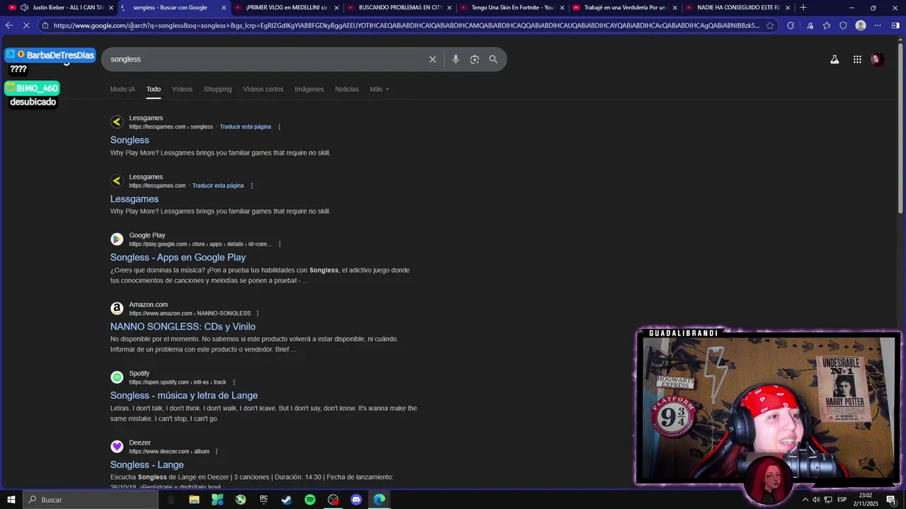This screenshot has width=906, height=509.
Task: Open the favorites list icon
Action: (x=827, y=25)
